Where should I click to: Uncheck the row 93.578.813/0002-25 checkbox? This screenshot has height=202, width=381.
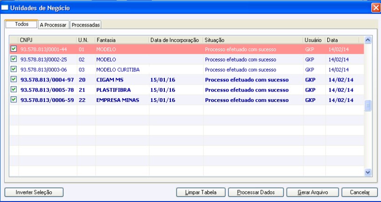point(14,59)
